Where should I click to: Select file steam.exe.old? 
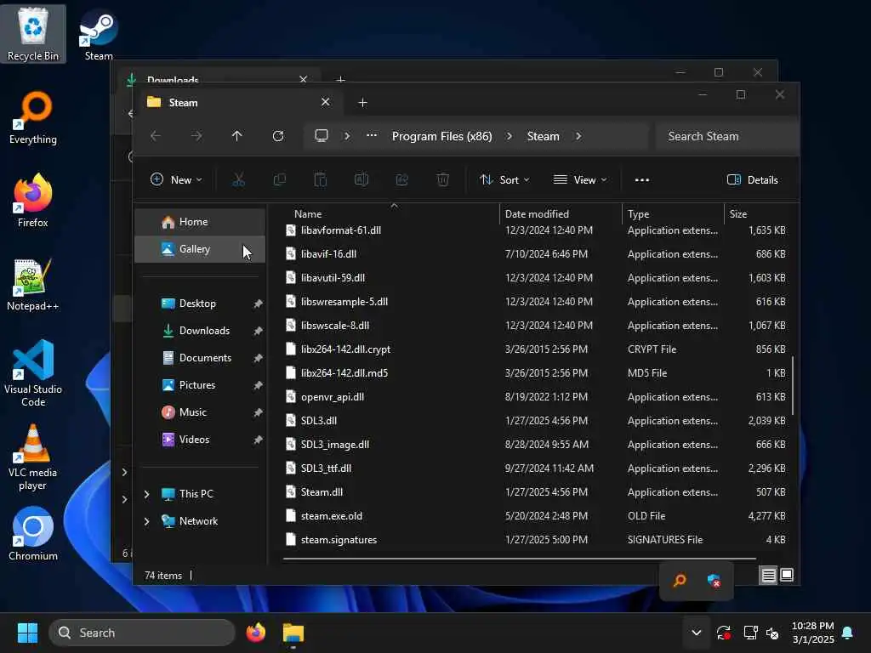(x=536, y=516)
